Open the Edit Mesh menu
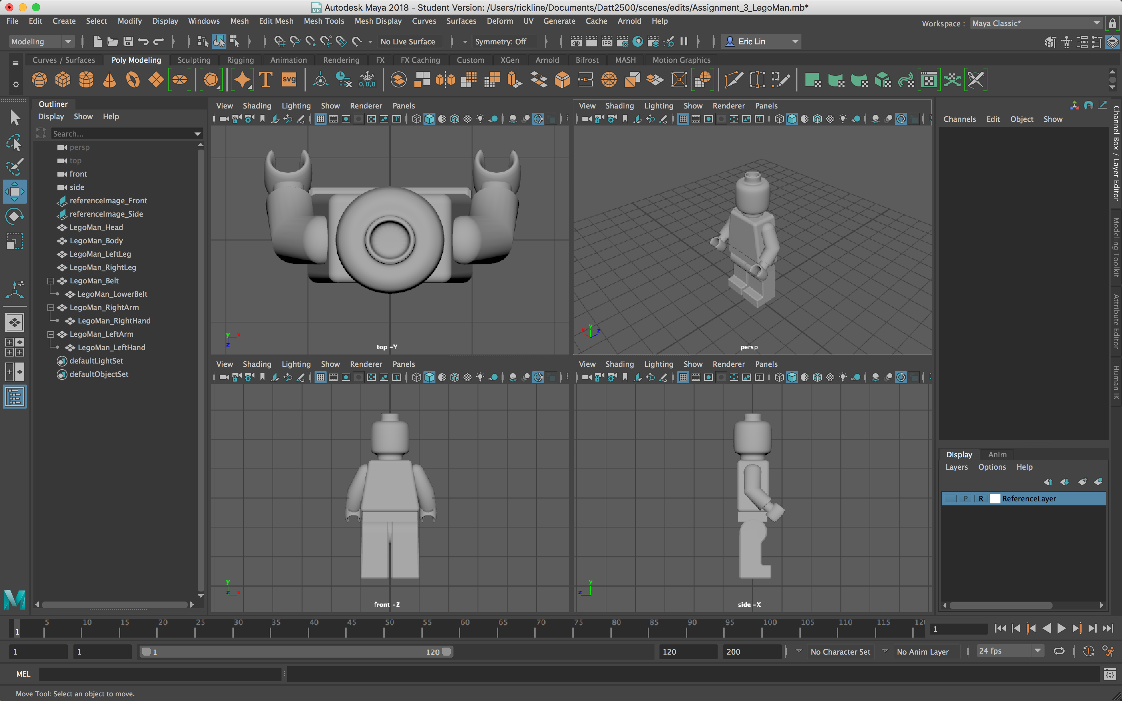 pos(276,21)
